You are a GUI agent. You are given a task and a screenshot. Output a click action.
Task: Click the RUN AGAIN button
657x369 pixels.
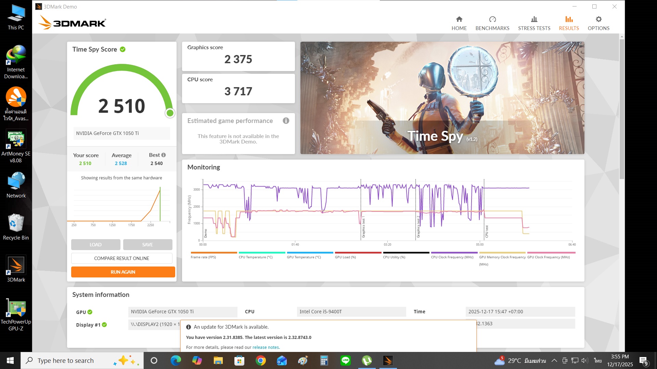(123, 272)
